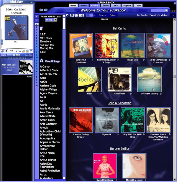Open the '1 Song' minimum songs dropdown
The width and height of the screenshot is (177, 182).
click(x=51, y=20)
